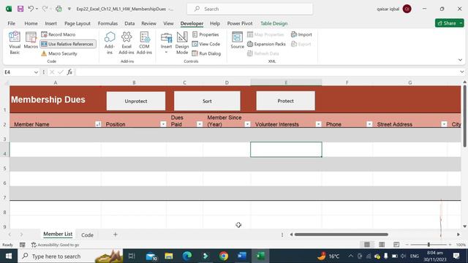Open Position filter dropdown

tap(163, 124)
